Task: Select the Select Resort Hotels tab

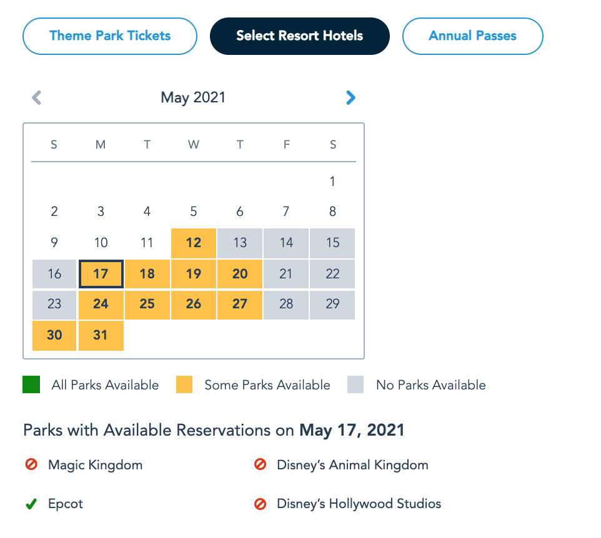Action: click(x=300, y=36)
